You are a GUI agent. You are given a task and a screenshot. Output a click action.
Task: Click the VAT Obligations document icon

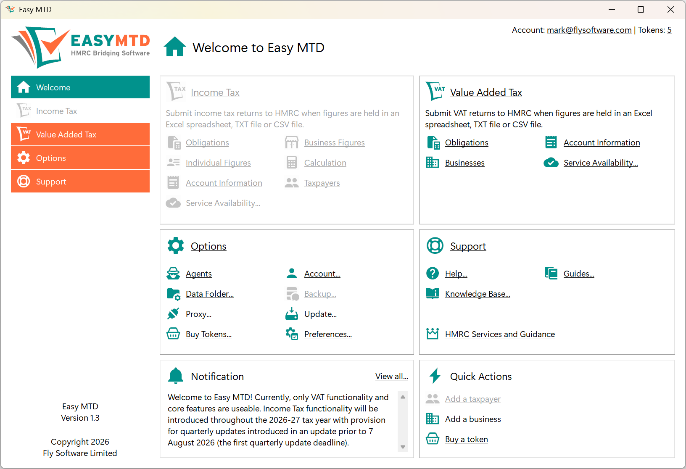click(x=433, y=142)
